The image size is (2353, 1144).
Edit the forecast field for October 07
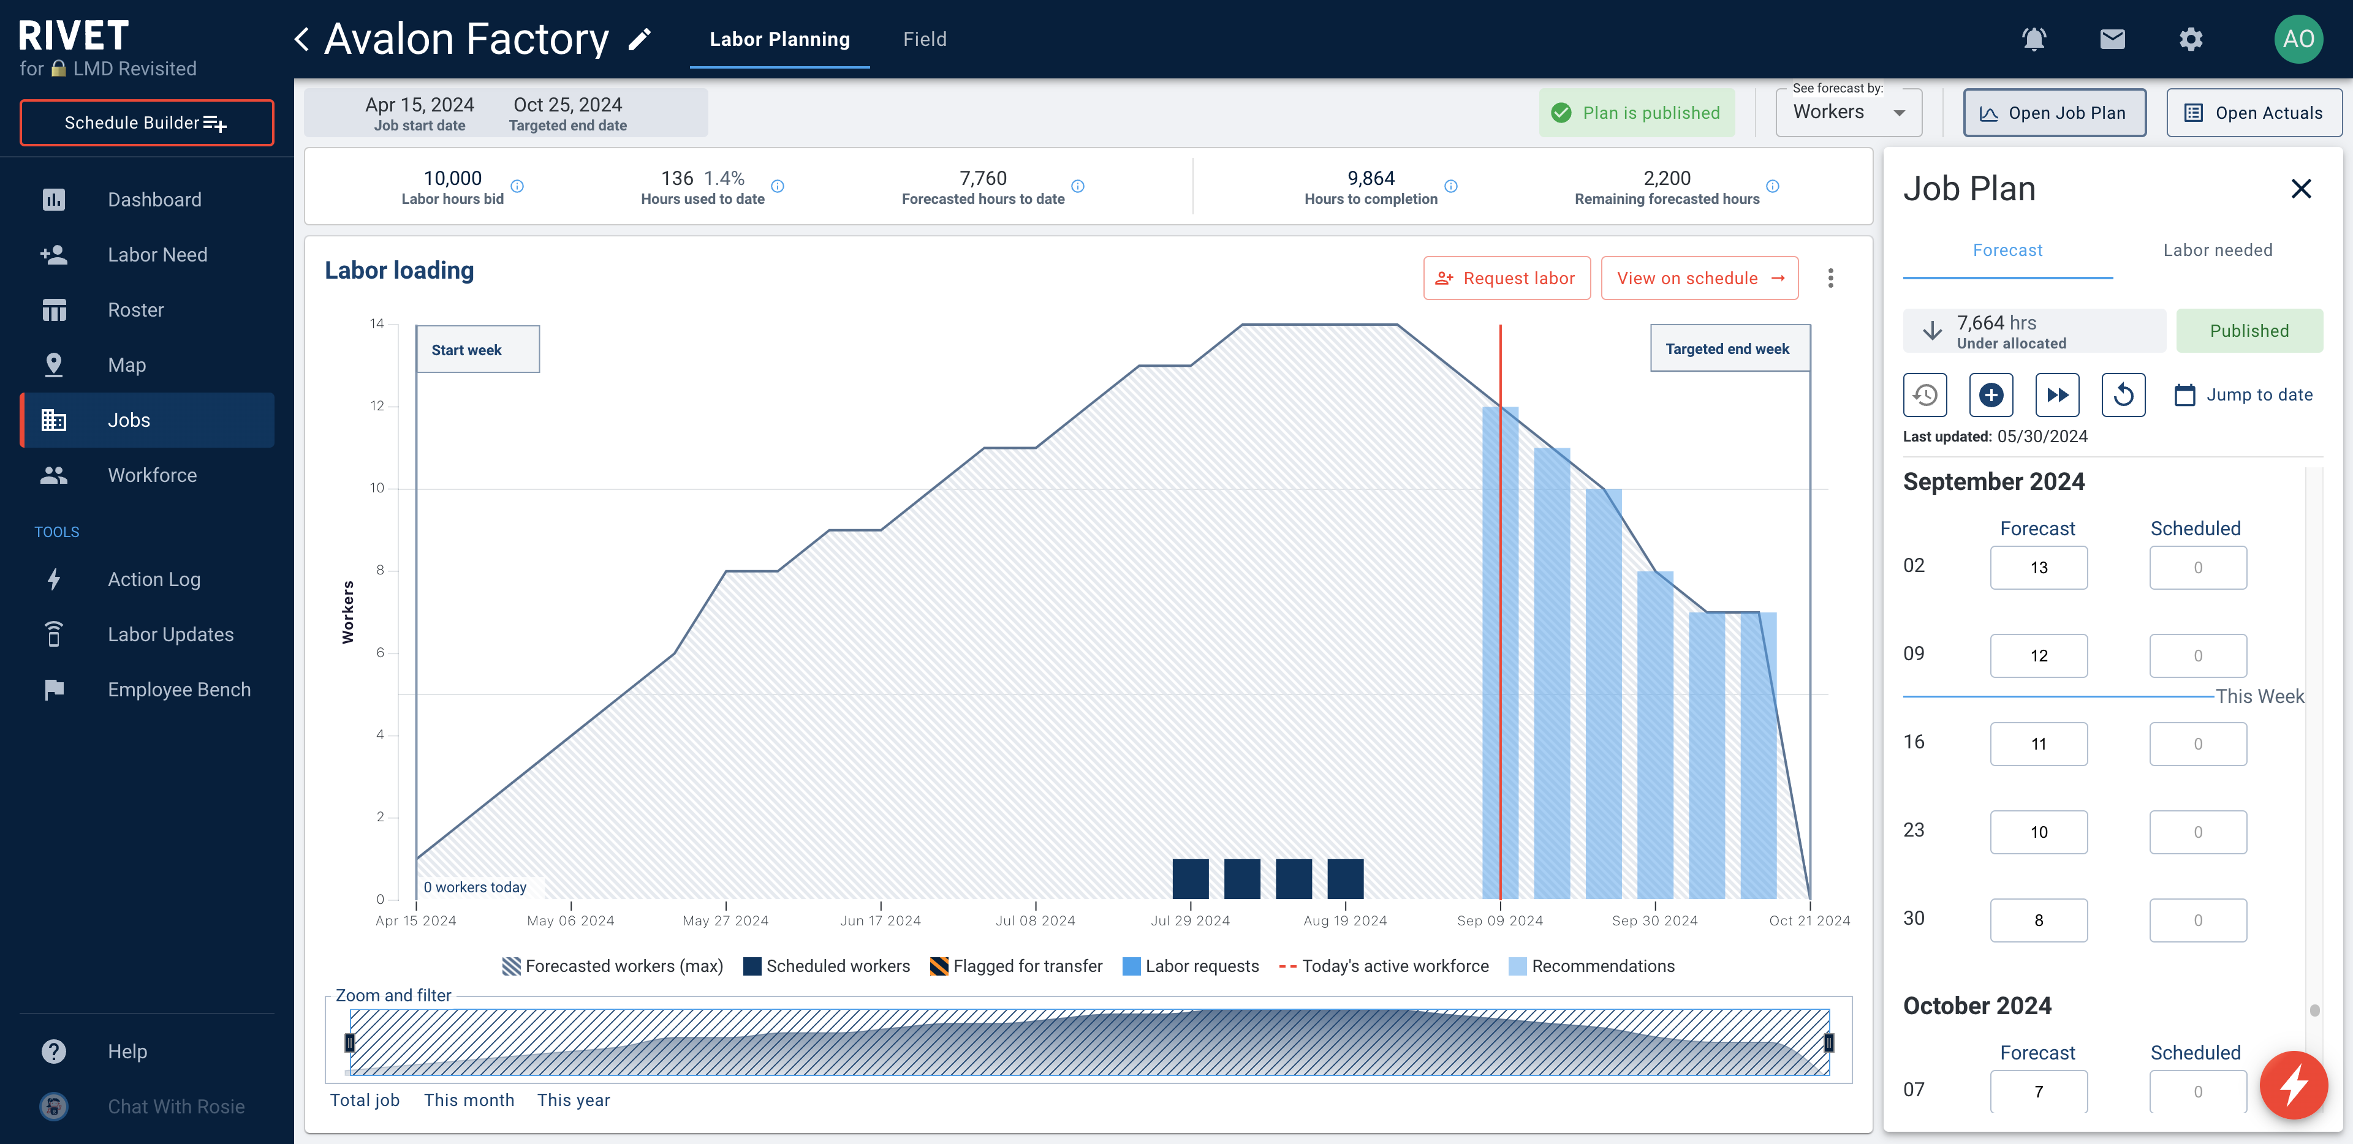pyautogui.click(x=2039, y=1092)
